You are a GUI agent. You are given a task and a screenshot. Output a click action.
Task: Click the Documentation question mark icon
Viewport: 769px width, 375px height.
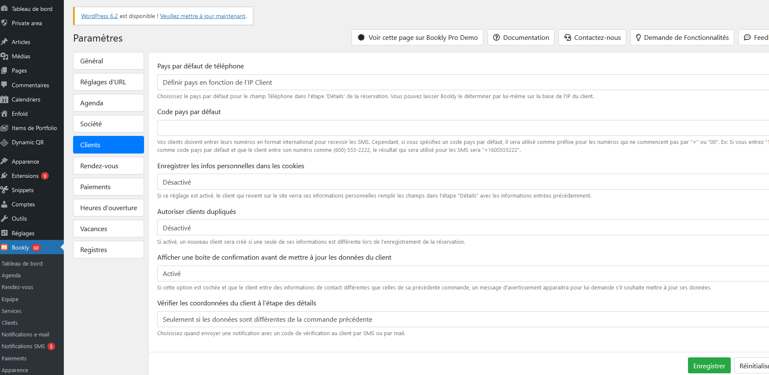496,37
